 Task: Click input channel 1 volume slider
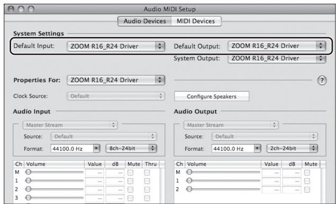point(54,180)
